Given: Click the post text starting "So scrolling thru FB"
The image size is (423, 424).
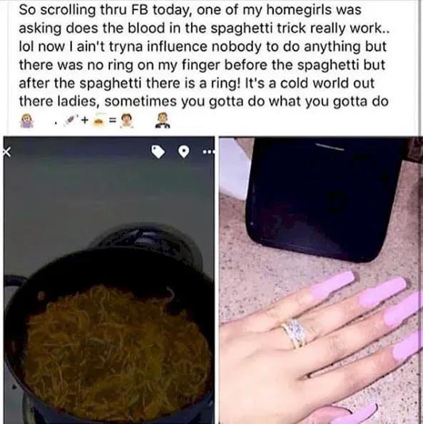Looking at the screenshot, I should point(204,56).
